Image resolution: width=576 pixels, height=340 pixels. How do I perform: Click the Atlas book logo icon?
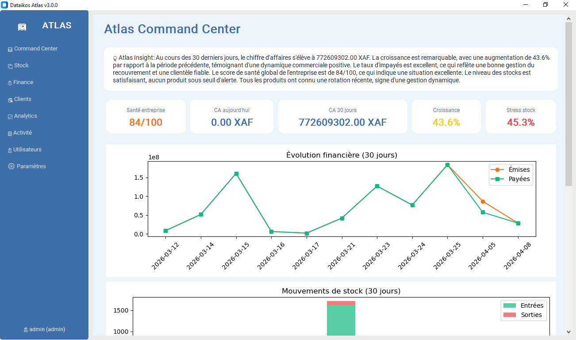point(22,27)
